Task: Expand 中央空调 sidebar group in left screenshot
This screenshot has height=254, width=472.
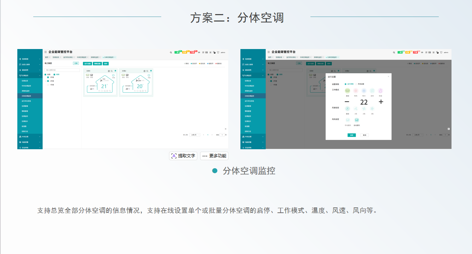Action: [40, 137]
